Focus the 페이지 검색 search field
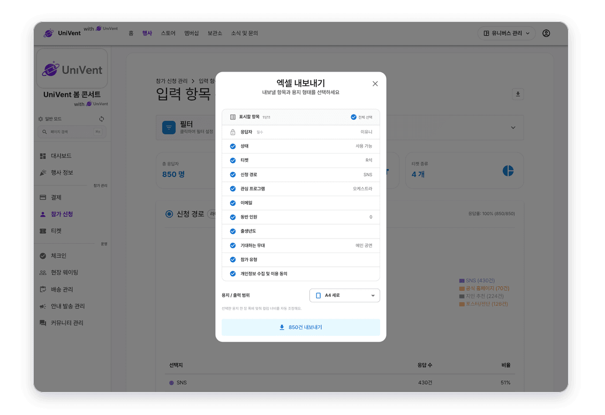The image size is (605, 415). tap(72, 132)
